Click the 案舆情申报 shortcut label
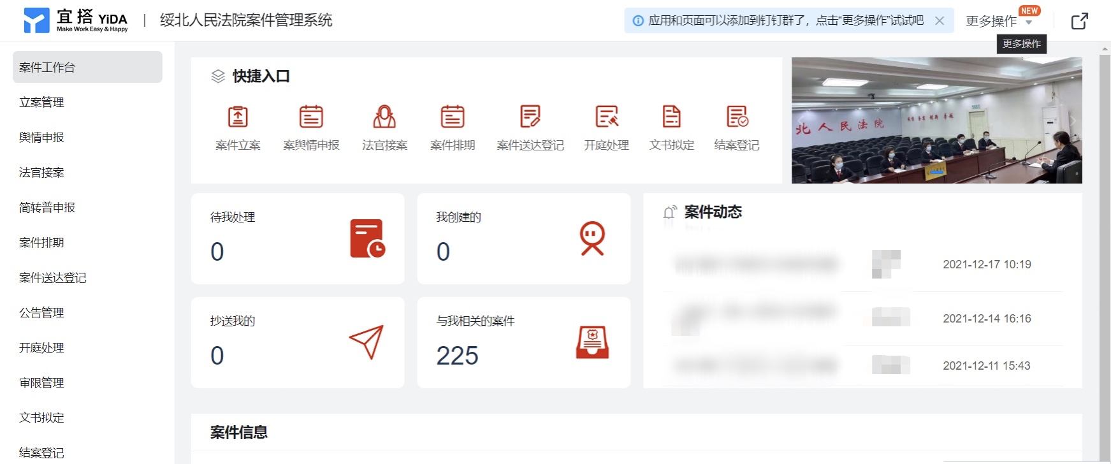The width and height of the screenshot is (1111, 464). [x=311, y=145]
